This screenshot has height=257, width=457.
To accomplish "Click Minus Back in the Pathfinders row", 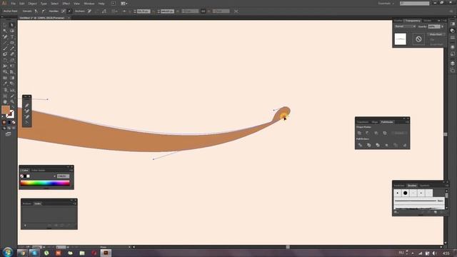I will tap(405, 145).
